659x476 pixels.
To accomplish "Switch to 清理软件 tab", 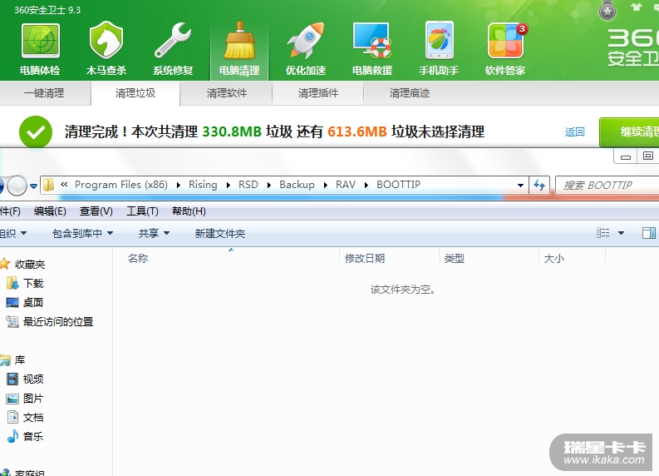I will point(227,93).
